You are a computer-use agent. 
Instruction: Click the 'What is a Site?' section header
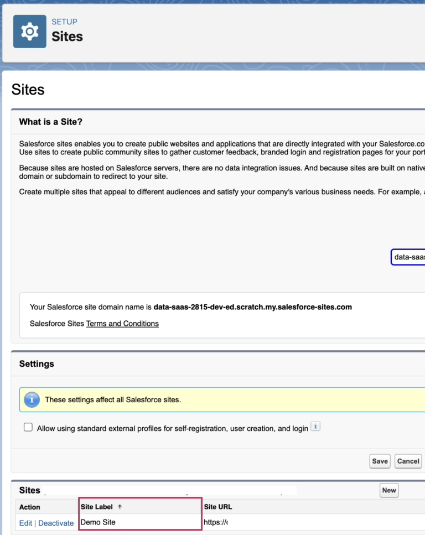tap(51, 122)
